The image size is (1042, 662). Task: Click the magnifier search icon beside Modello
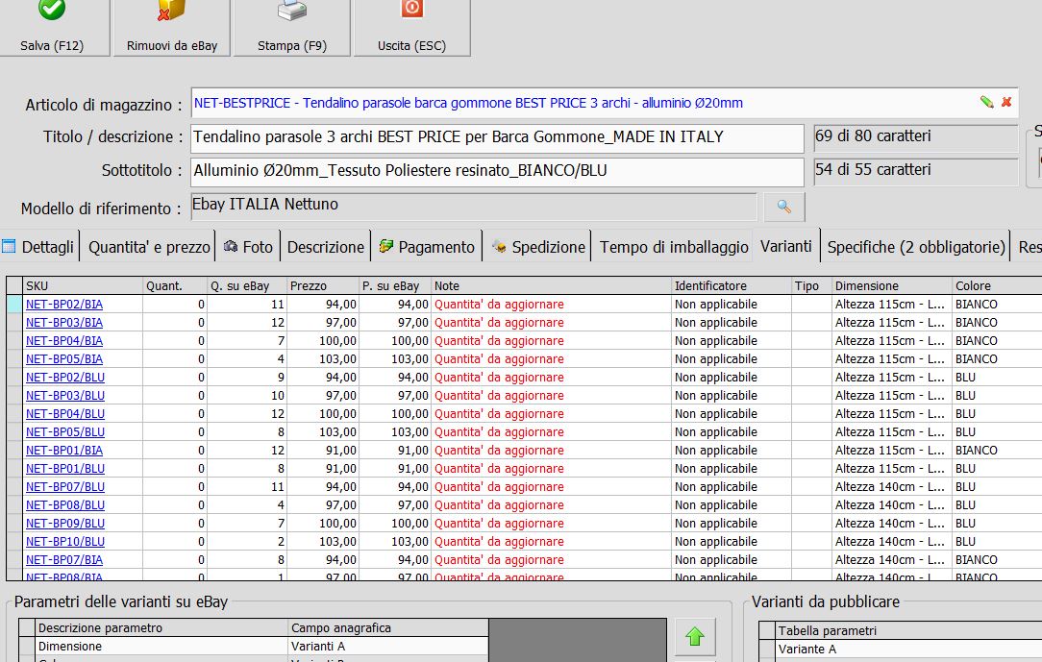[x=784, y=207]
